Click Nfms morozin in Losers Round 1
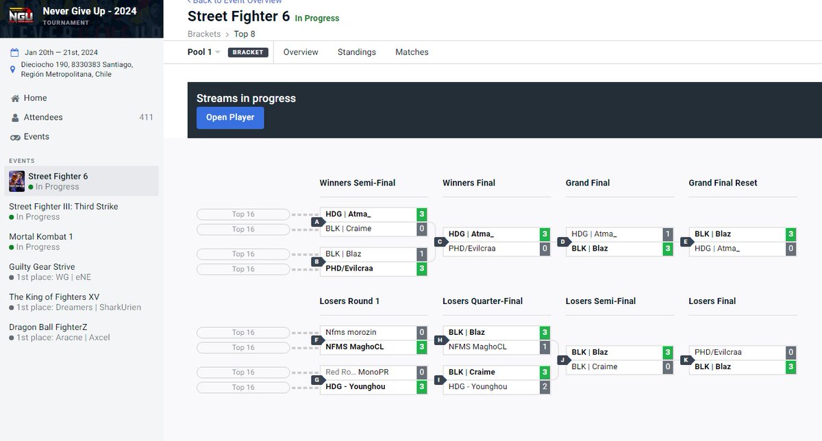The height and width of the screenshot is (441, 822). (x=369, y=333)
